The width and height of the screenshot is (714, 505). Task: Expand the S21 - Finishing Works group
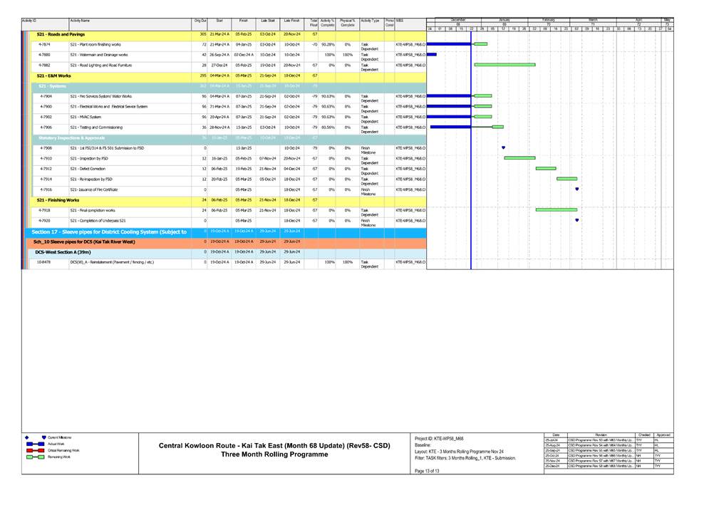[58, 200]
